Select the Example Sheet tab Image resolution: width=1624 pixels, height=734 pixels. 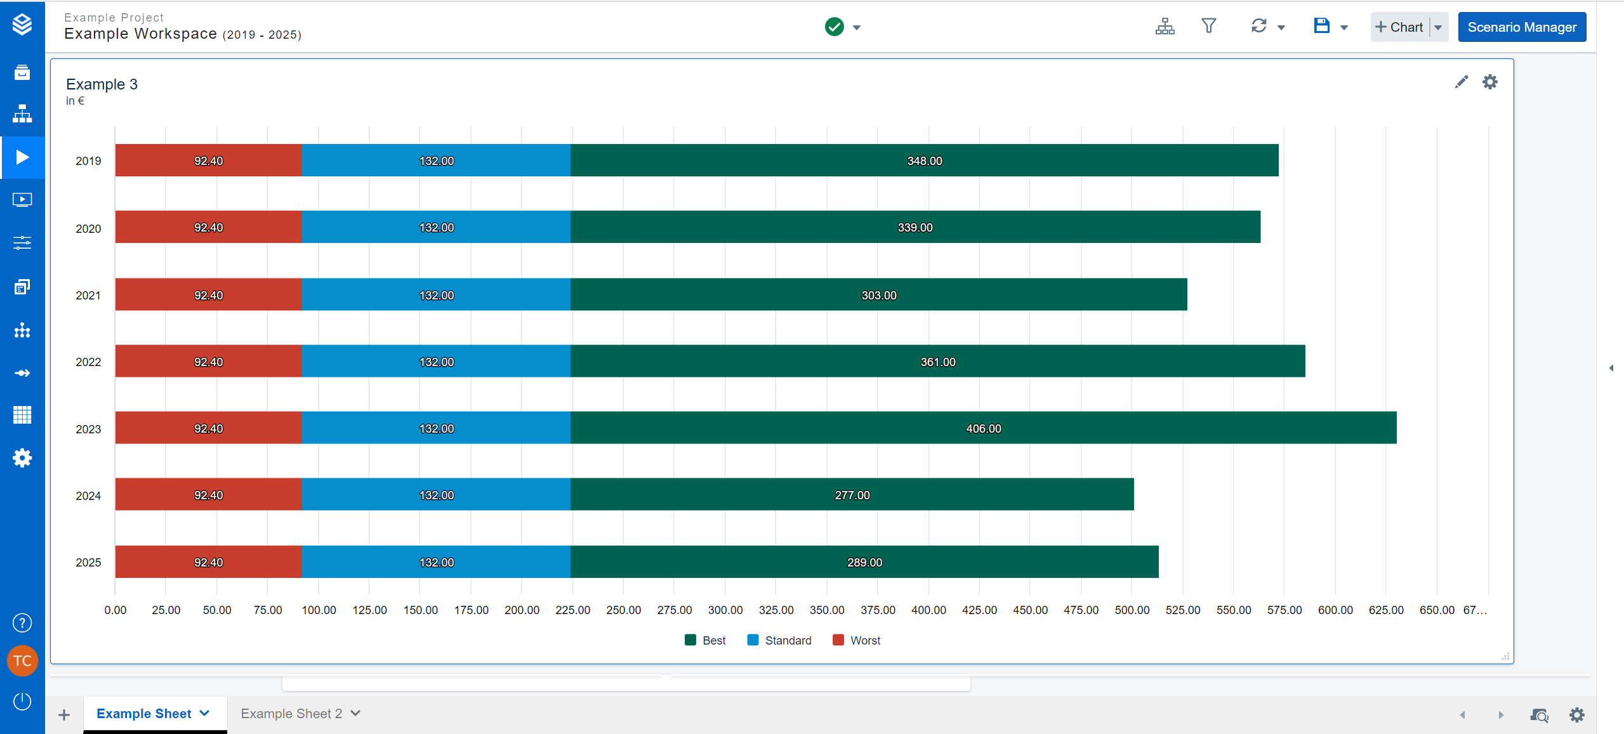click(144, 714)
